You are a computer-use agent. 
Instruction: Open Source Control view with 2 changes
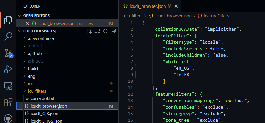point(9,53)
